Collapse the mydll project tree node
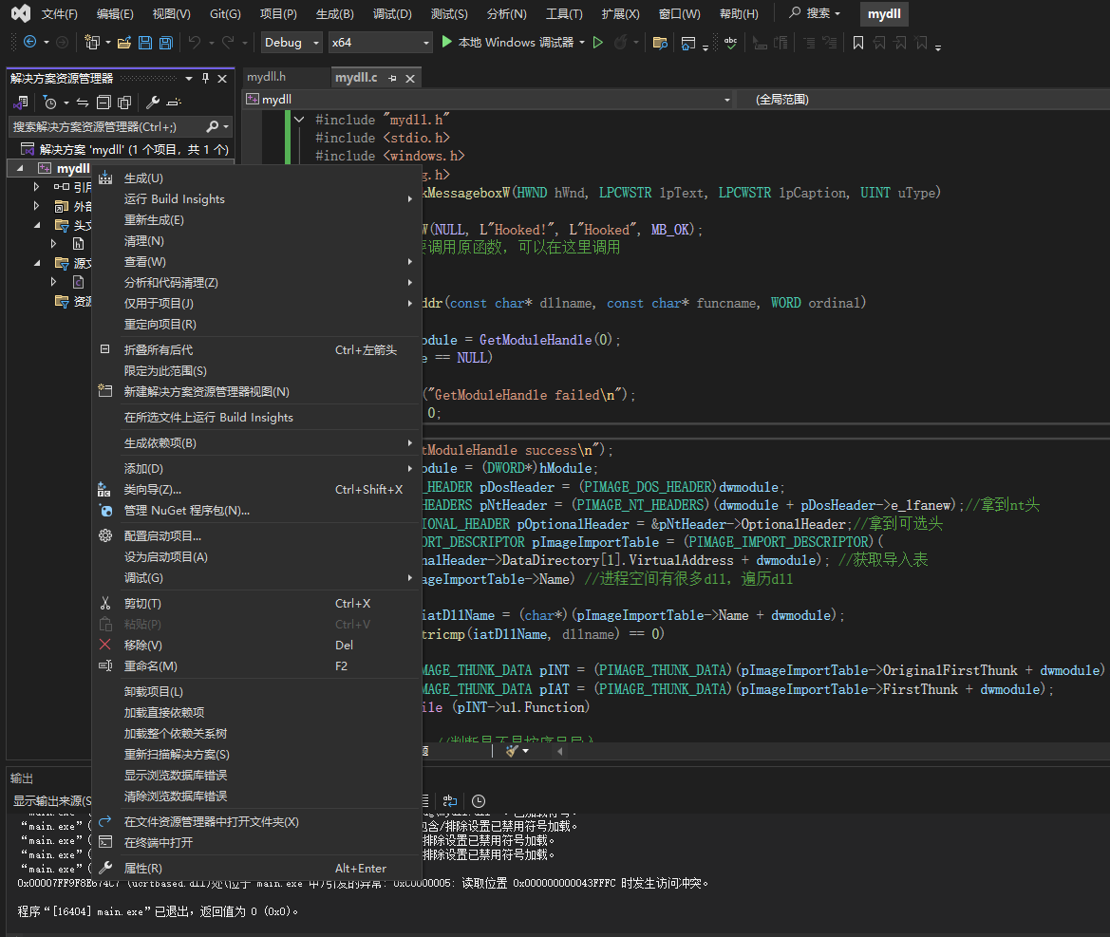This screenshot has height=937, width=1110. 21,168
